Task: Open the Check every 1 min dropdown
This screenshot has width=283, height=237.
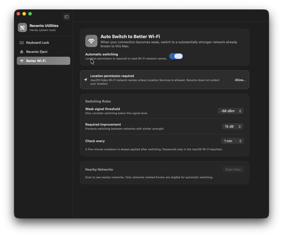Action: pos(233,141)
